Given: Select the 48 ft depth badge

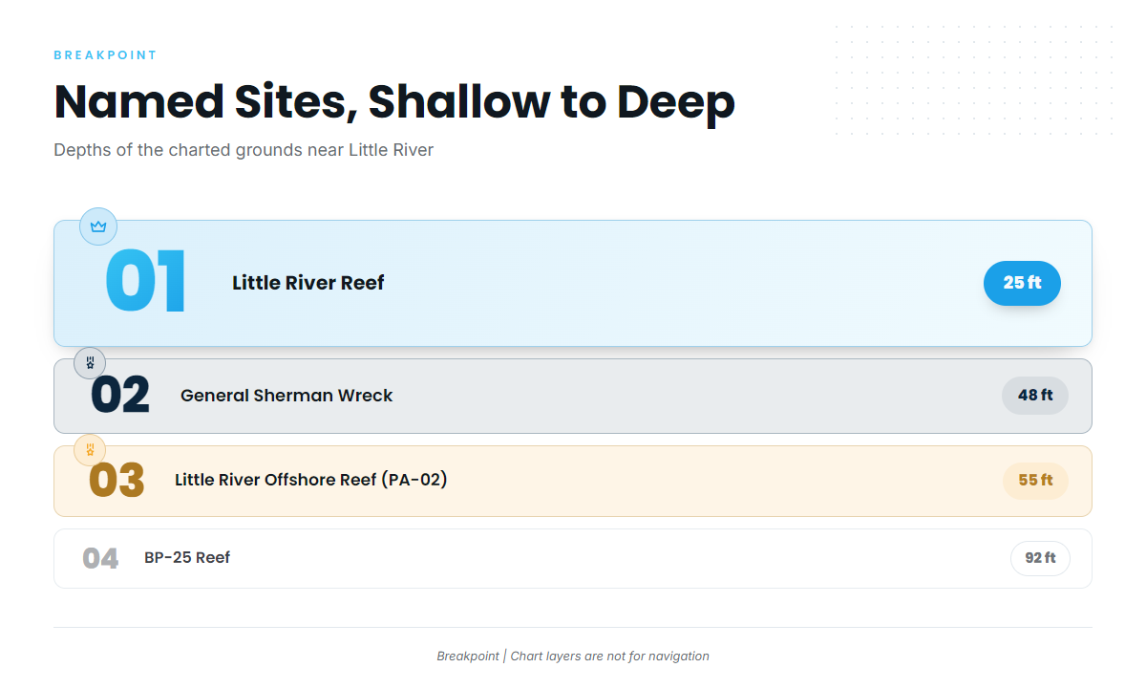Looking at the screenshot, I should coord(1035,396).
